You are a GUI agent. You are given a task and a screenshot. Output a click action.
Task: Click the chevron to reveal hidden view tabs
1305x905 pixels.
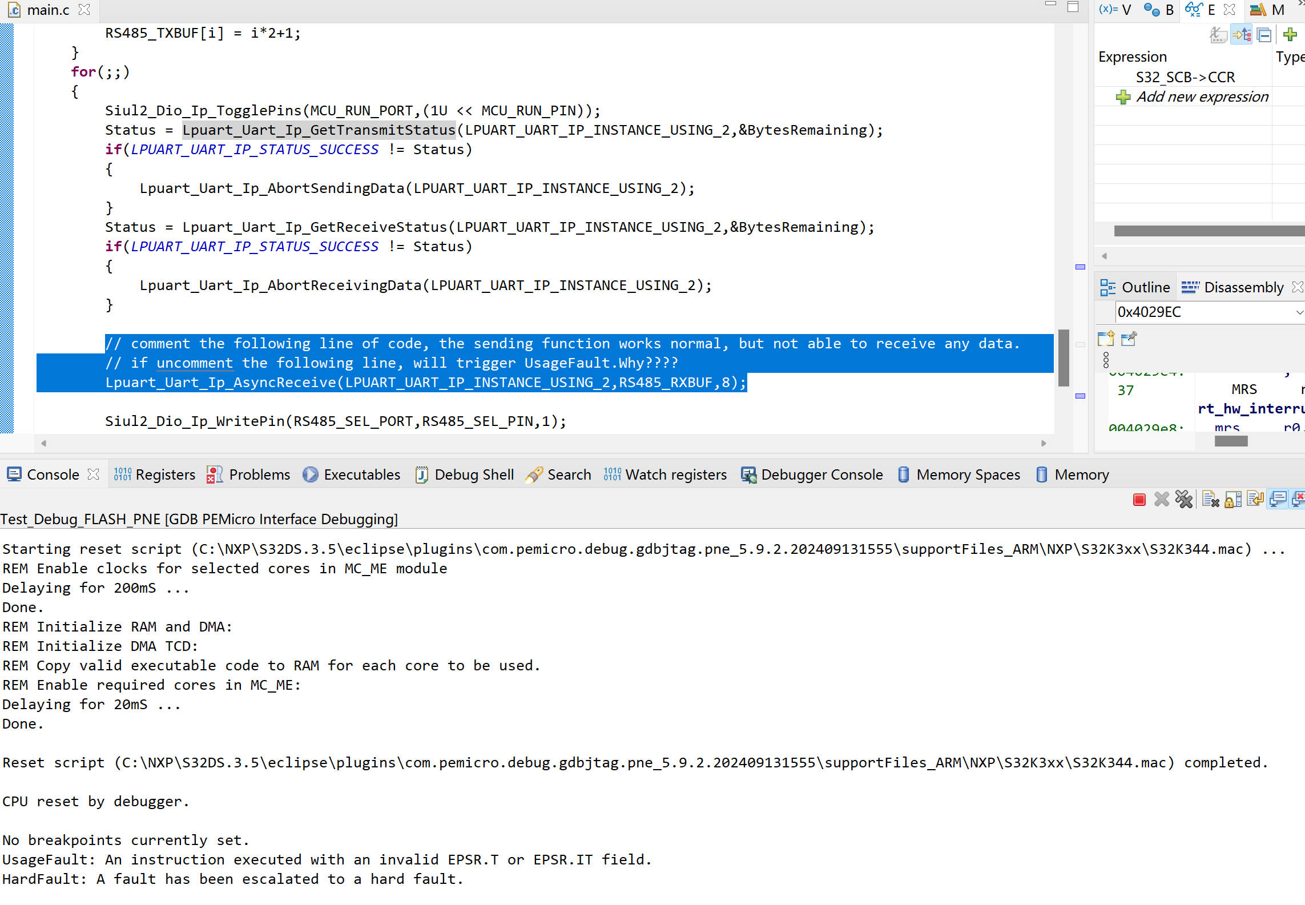click(x=1302, y=5)
